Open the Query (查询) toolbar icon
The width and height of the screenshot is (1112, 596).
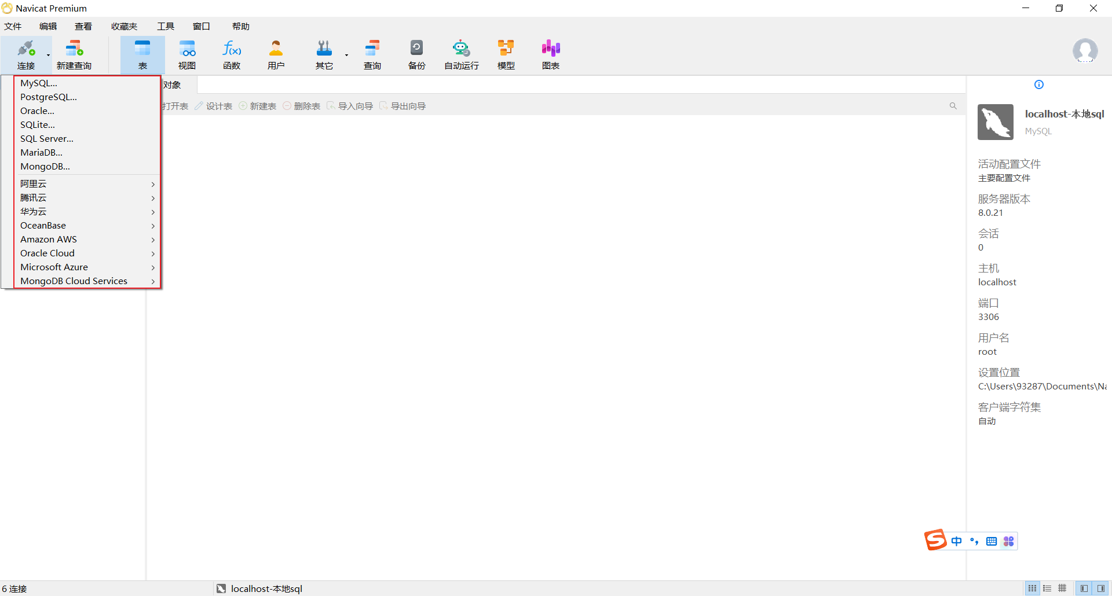click(x=372, y=55)
